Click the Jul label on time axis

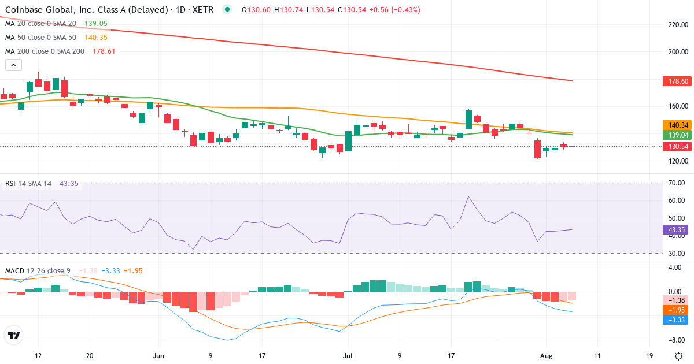pos(348,355)
